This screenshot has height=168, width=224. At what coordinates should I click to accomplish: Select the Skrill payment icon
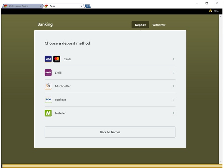[48, 73]
